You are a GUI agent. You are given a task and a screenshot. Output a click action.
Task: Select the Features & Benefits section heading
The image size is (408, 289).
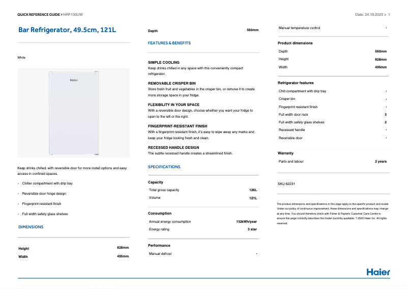(x=169, y=43)
